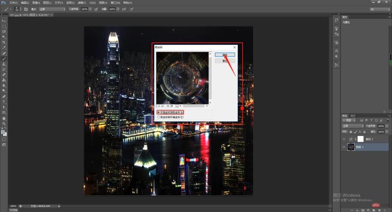The image size is (392, 212).
Task: Open the File menu
Action: point(13,3)
